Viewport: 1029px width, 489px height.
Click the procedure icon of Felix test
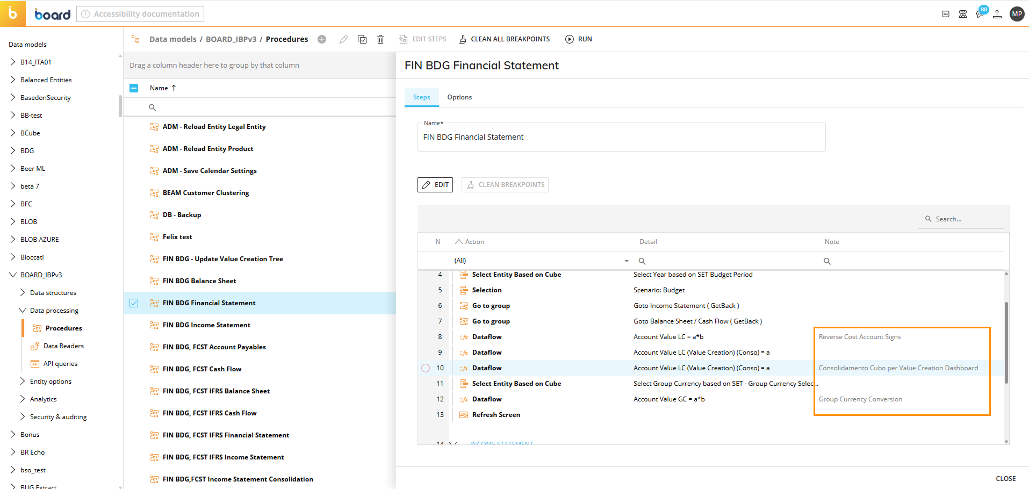(154, 237)
